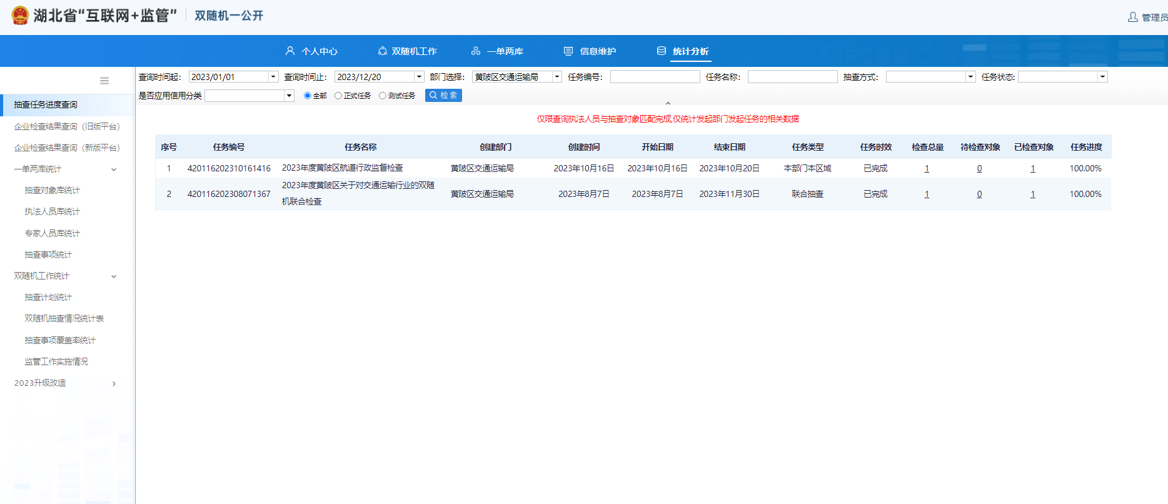Screen dimensions: 1168x504
Task: Click the 管理员 user icon
Action: coord(1132,17)
